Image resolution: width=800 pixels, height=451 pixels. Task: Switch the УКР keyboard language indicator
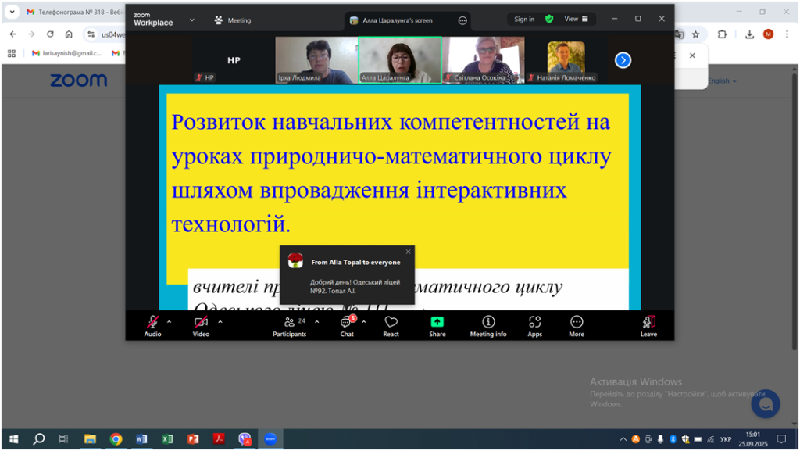point(726,439)
